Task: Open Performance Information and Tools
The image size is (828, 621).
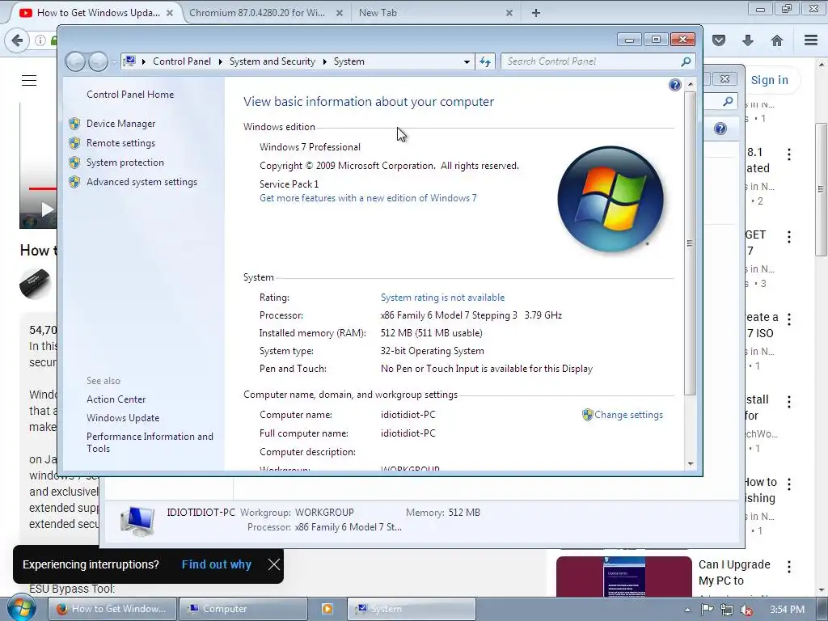Action: 150,442
